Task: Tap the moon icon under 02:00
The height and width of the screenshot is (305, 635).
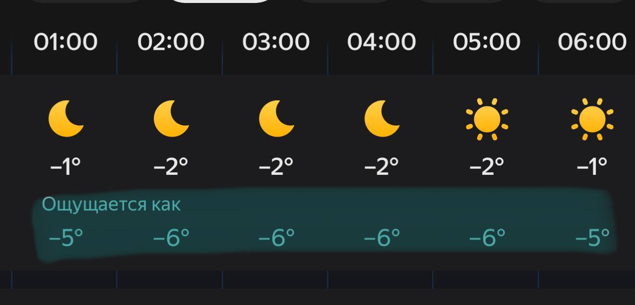Action: click(x=171, y=119)
